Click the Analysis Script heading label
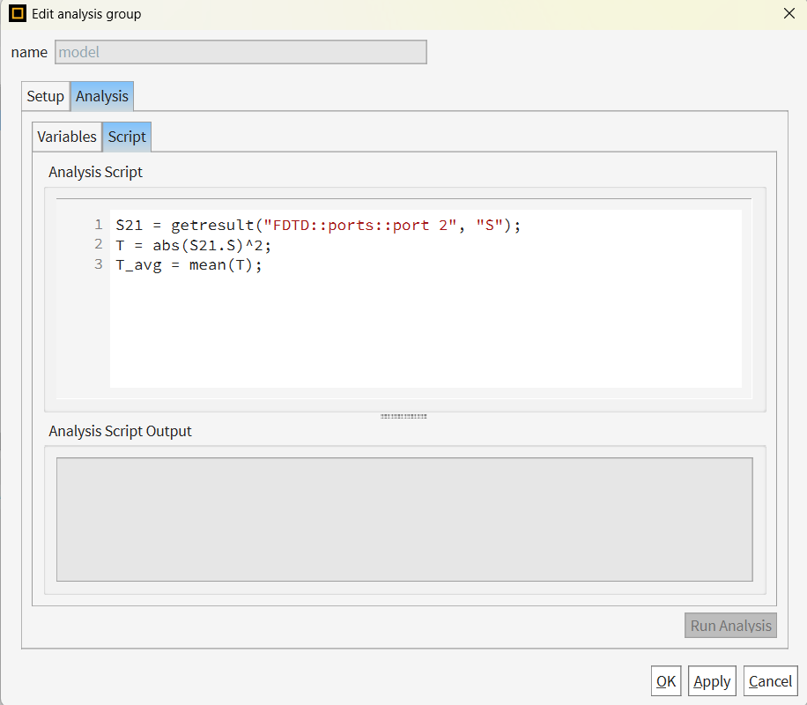807x705 pixels. [95, 172]
